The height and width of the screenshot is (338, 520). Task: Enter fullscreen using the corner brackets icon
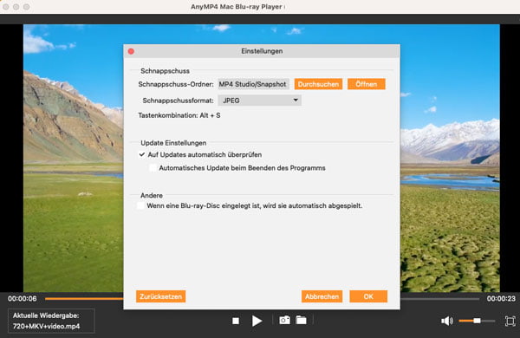coord(510,321)
